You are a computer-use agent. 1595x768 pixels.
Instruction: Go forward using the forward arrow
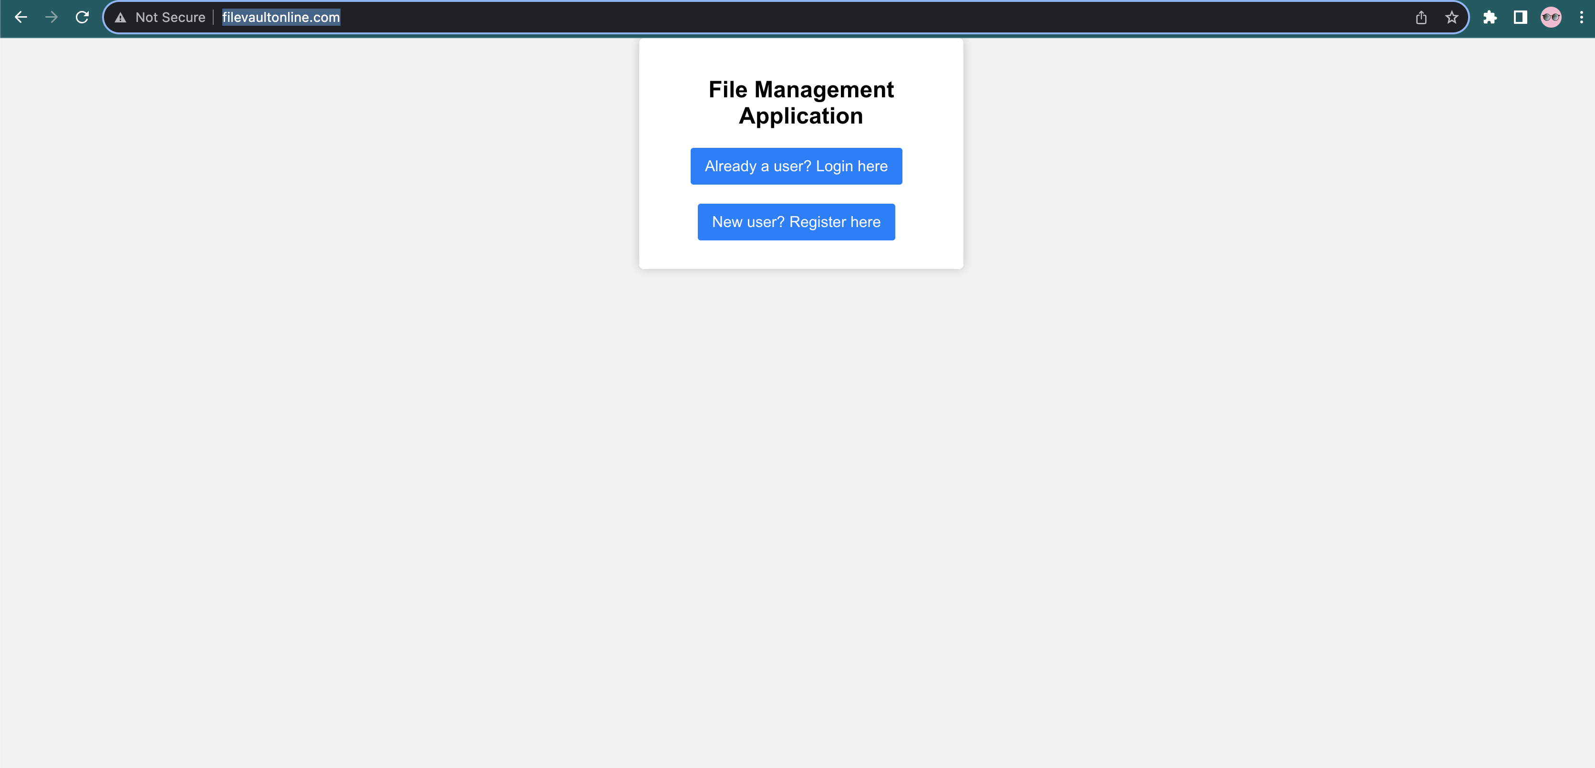click(x=52, y=17)
